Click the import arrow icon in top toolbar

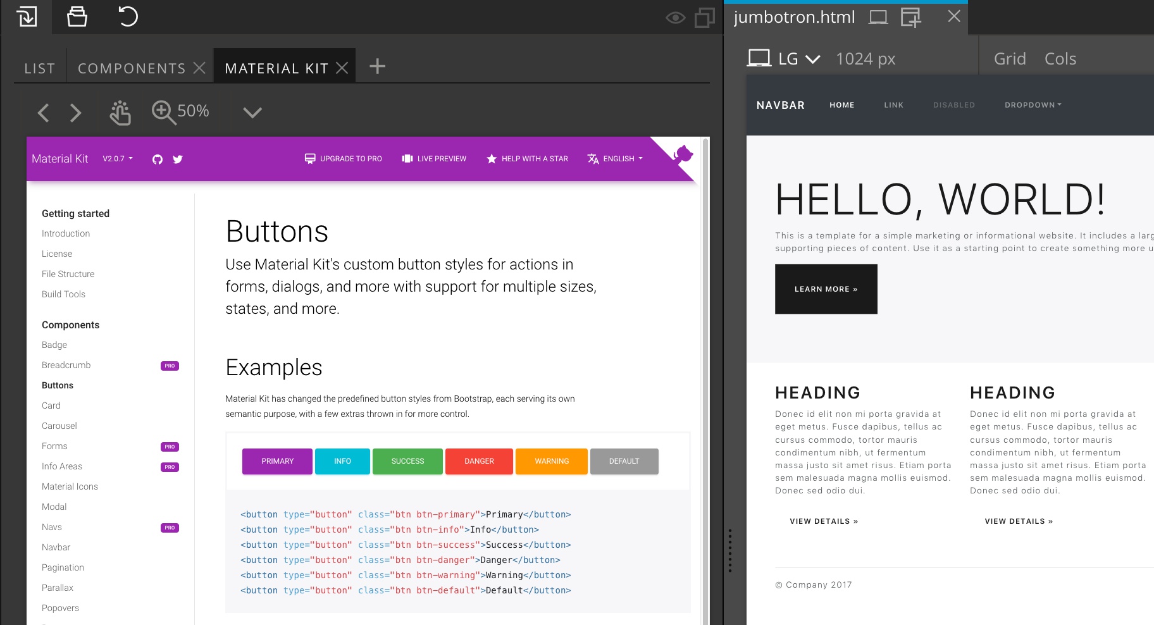point(27,16)
